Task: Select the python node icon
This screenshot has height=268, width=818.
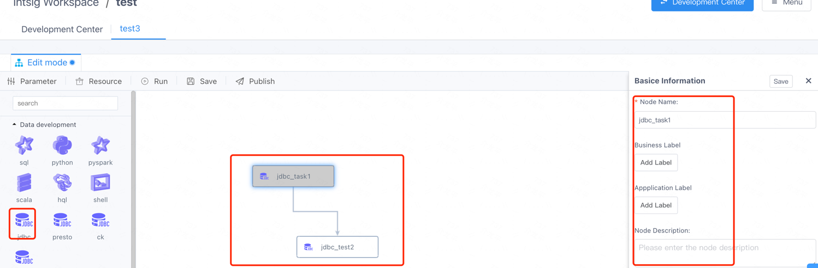Action: click(x=62, y=146)
